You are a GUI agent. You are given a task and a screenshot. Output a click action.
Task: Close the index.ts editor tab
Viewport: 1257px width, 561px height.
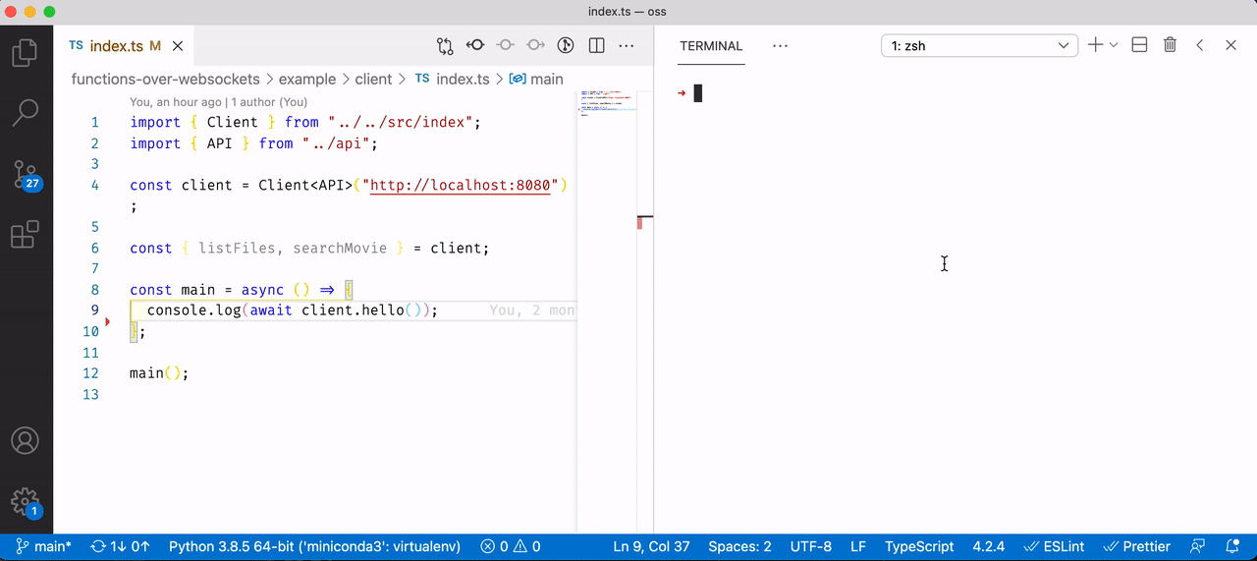coord(178,46)
